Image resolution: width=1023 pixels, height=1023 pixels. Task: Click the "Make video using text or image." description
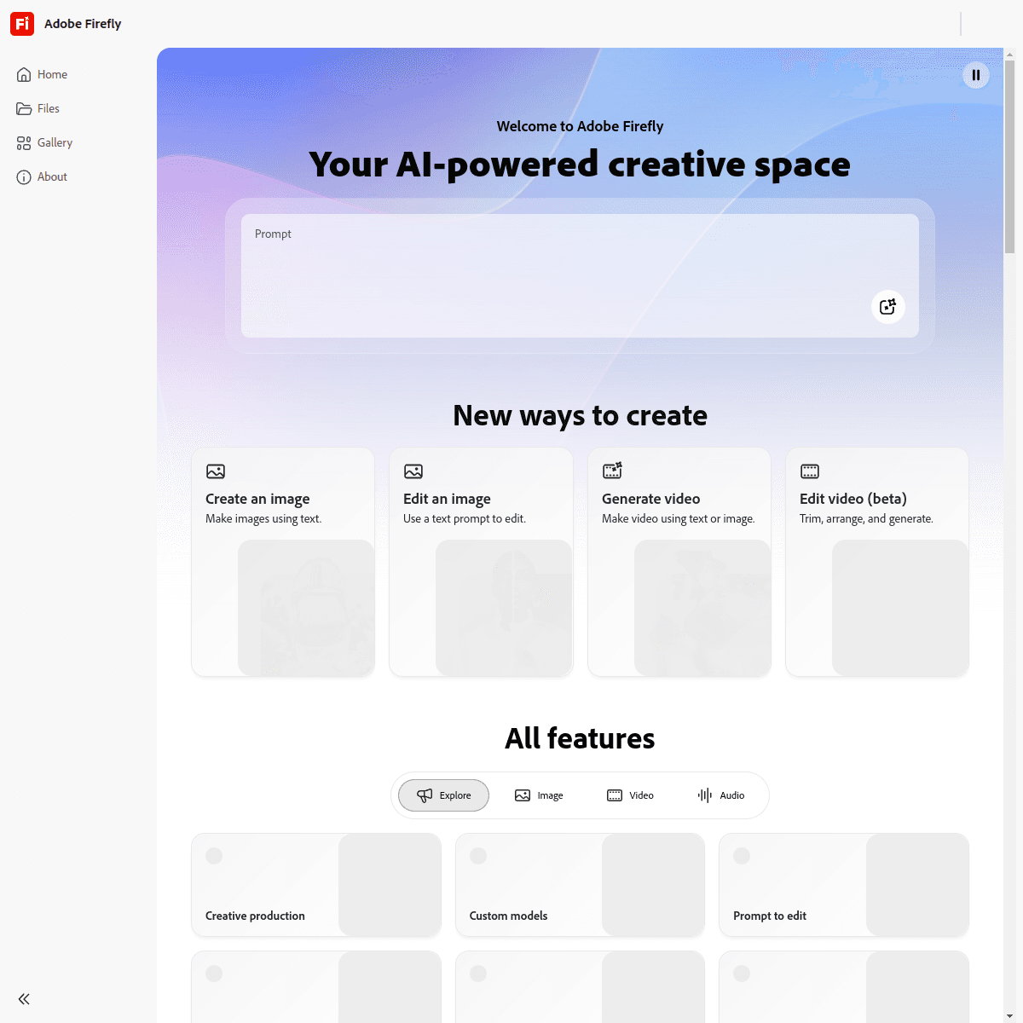[679, 518]
